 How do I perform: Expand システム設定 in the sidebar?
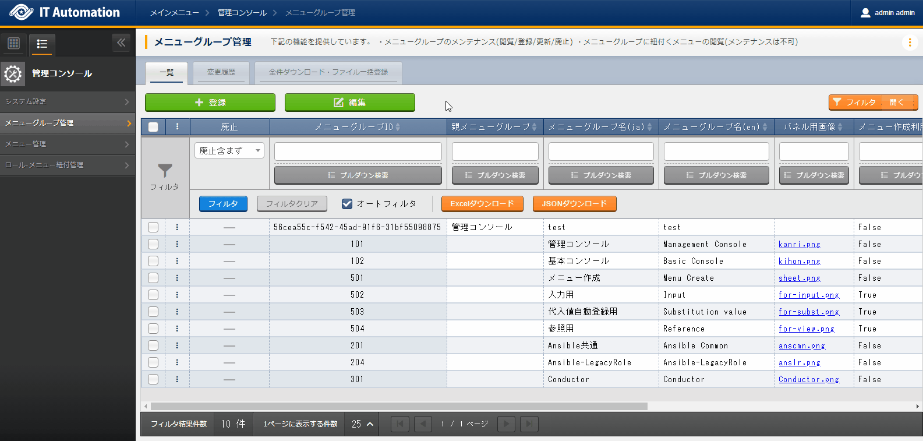[x=68, y=101]
